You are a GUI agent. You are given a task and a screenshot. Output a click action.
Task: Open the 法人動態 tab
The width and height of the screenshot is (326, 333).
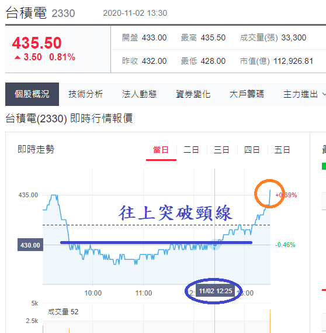[x=139, y=94]
